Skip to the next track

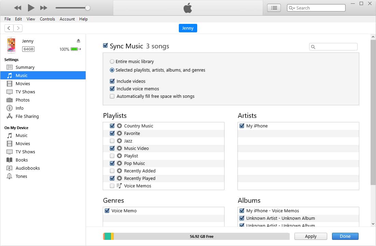tap(44, 7)
